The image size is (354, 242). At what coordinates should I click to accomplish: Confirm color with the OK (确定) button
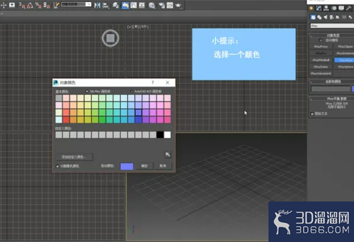point(144,166)
